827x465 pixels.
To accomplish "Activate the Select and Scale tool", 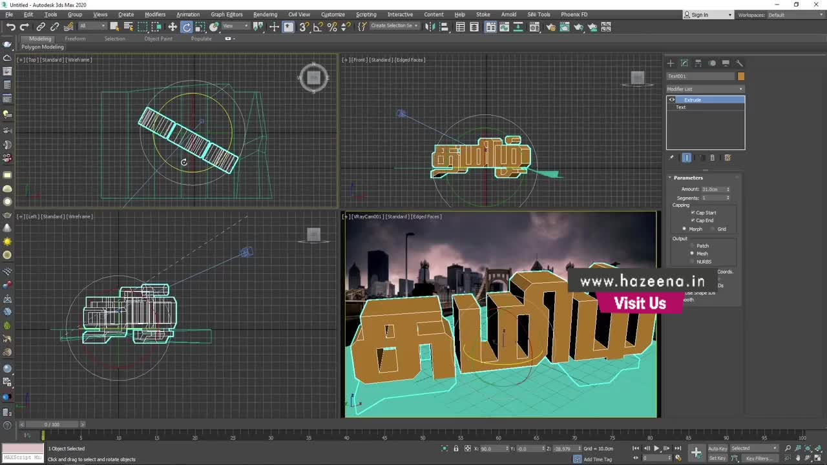I will [200, 26].
